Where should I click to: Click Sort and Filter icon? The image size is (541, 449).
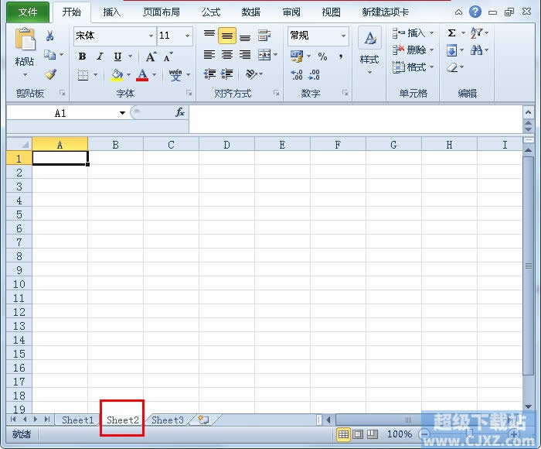pyautogui.click(x=476, y=33)
